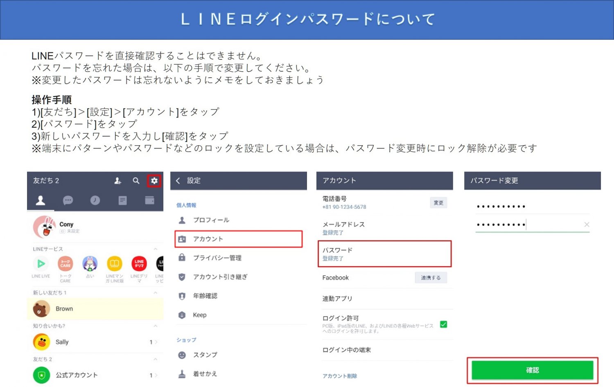Open the LINE LIVE service icon

[41, 264]
